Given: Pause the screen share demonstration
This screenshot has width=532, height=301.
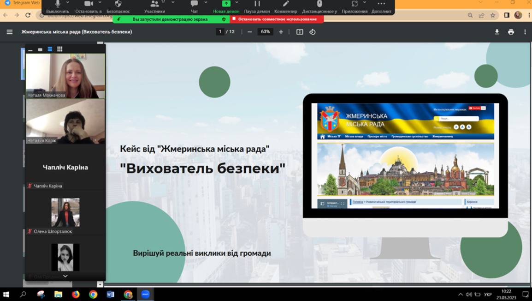Looking at the screenshot, I should coord(257,4).
